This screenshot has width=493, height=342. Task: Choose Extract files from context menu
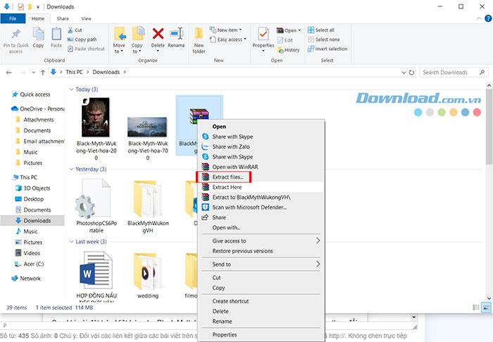227,177
